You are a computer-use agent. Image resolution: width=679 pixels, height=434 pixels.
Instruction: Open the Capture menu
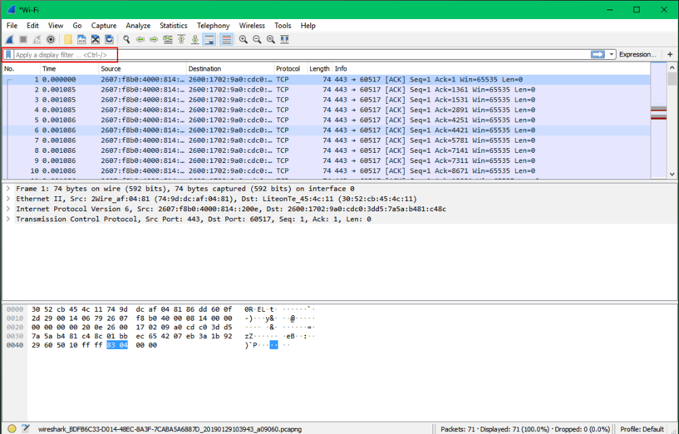pyautogui.click(x=103, y=26)
